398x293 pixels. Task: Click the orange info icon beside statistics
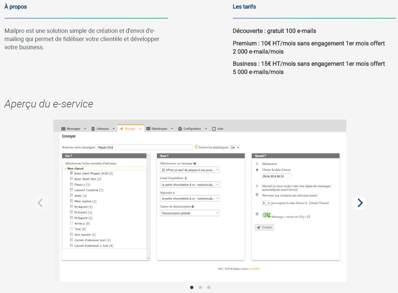click(196, 147)
